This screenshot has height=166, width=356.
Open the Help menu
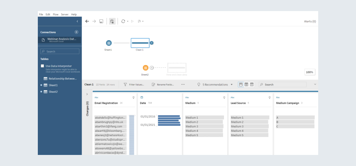(74, 14)
